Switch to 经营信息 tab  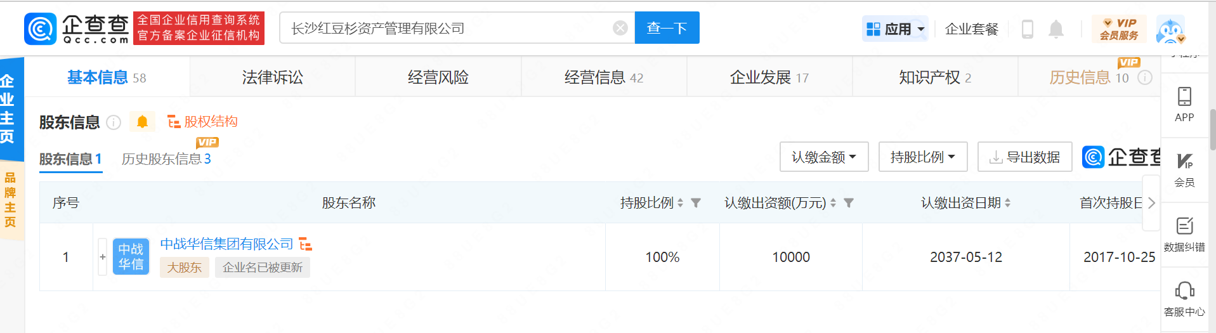click(604, 77)
